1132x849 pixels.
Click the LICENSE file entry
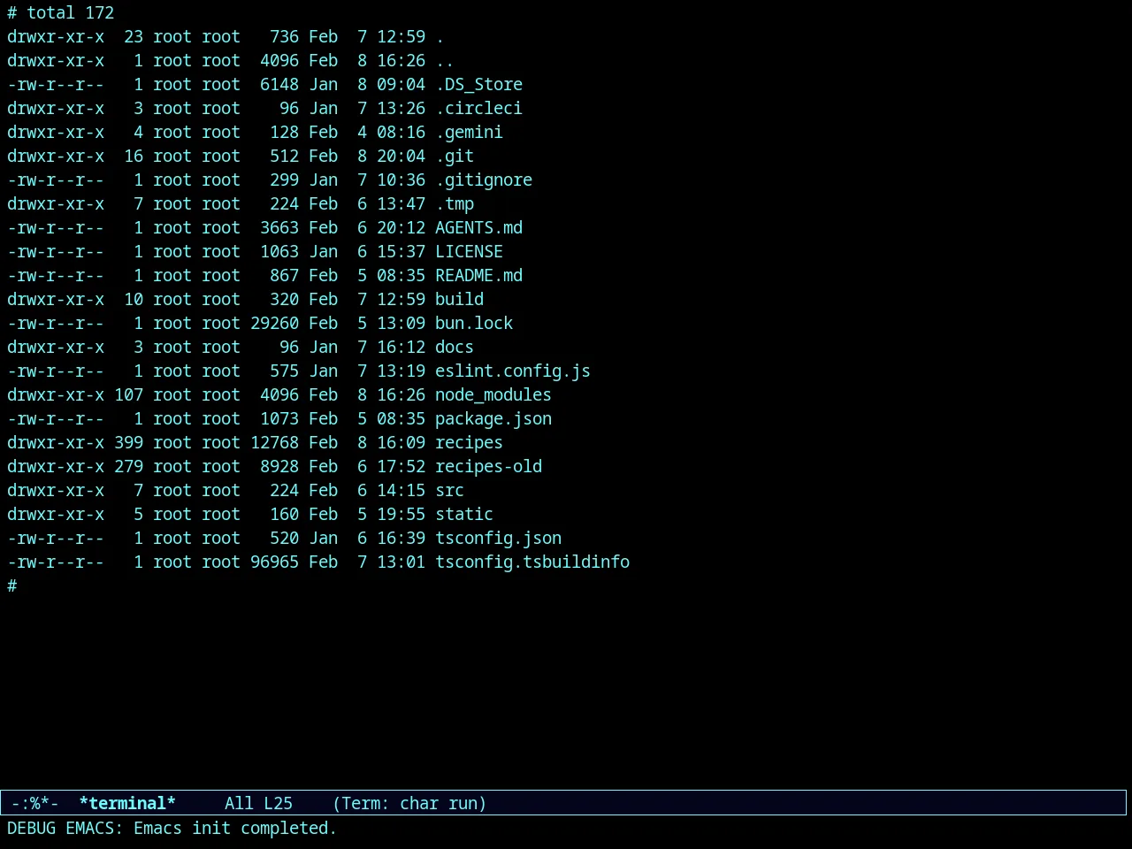[469, 252]
